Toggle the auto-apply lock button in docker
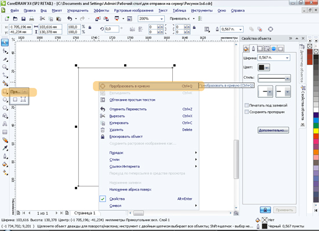The width and height of the screenshot is (319, 231). tap(265, 210)
